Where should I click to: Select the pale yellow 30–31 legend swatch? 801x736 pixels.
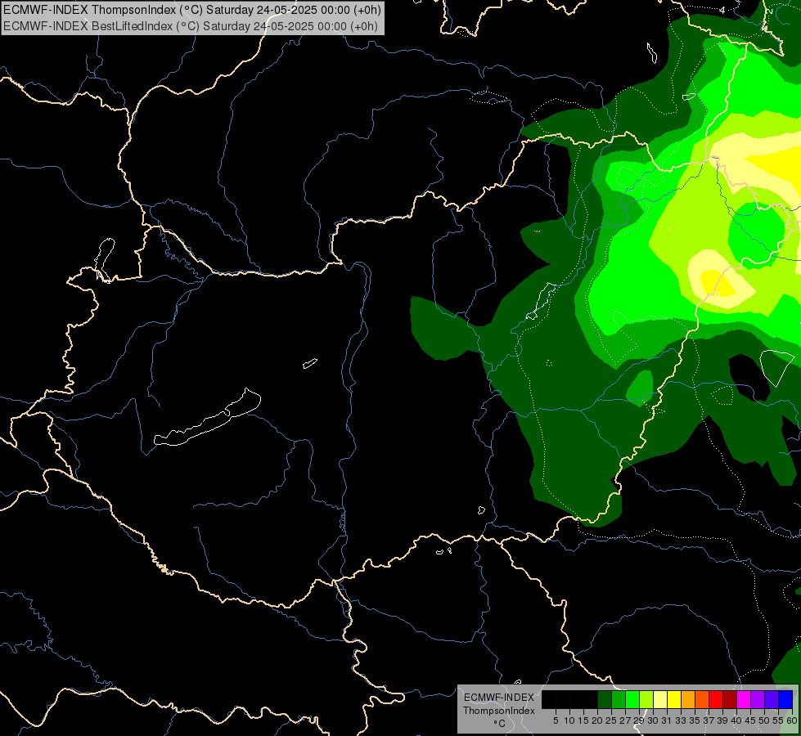coord(660,699)
